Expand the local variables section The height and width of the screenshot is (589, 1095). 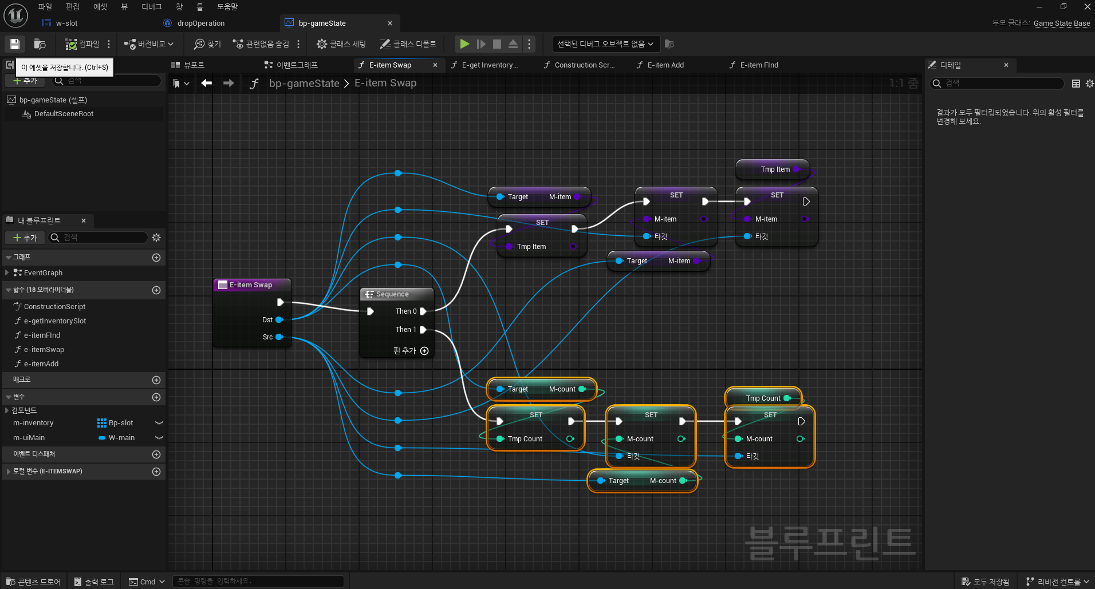coord(7,472)
